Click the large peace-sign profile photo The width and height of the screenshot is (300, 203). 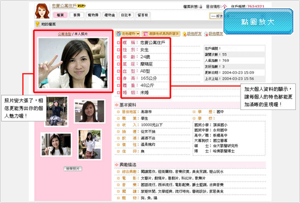tap(73, 63)
